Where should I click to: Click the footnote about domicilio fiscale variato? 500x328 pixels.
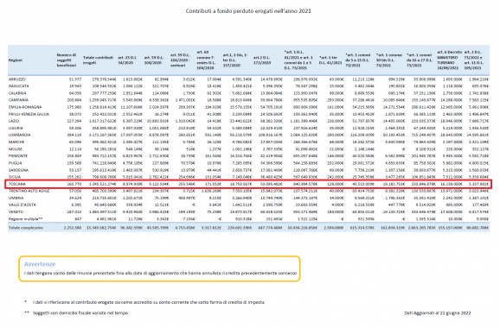[80, 312]
